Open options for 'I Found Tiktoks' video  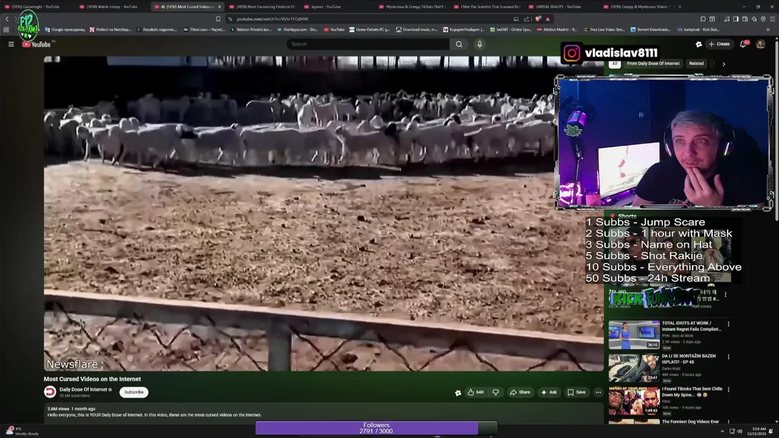[728, 390]
